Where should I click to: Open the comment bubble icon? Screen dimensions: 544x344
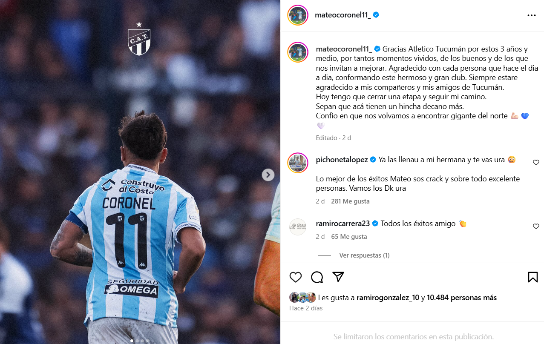tap(317, 277)
